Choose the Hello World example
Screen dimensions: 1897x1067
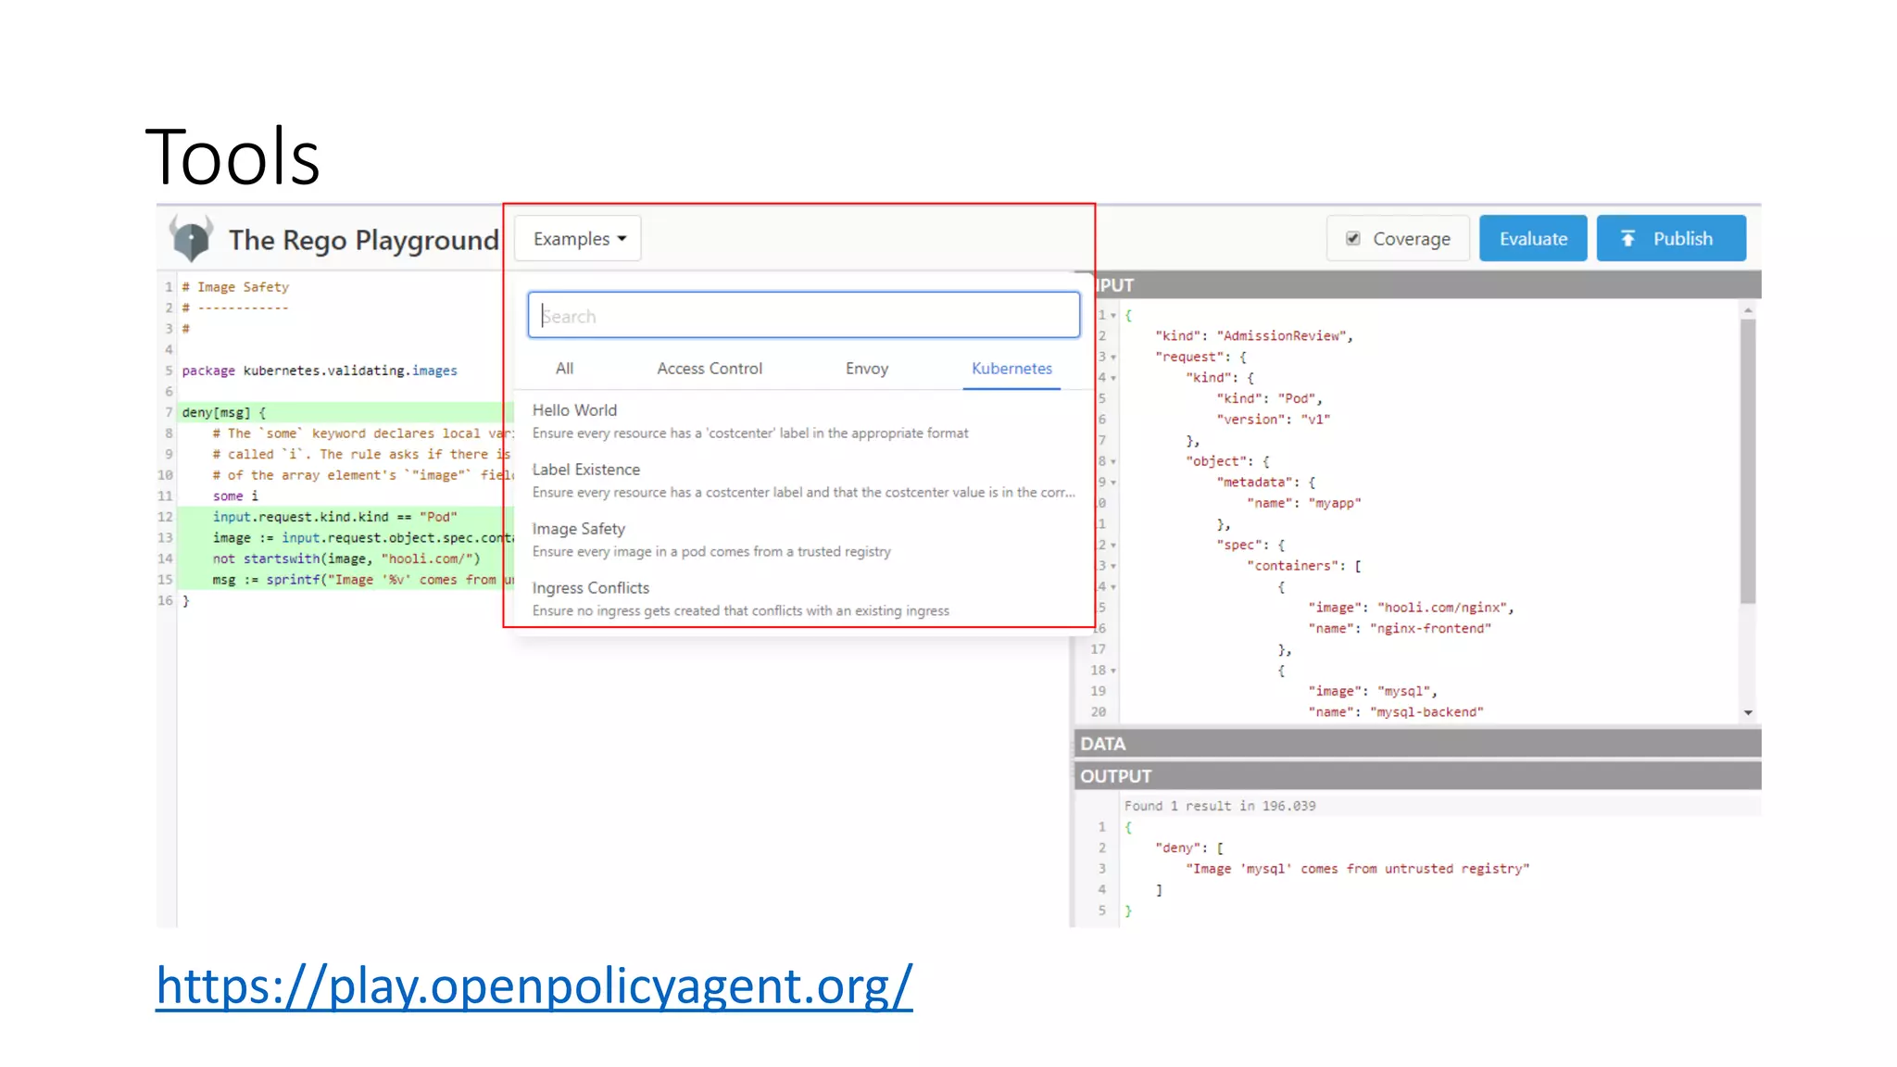[x=804, y=421]
